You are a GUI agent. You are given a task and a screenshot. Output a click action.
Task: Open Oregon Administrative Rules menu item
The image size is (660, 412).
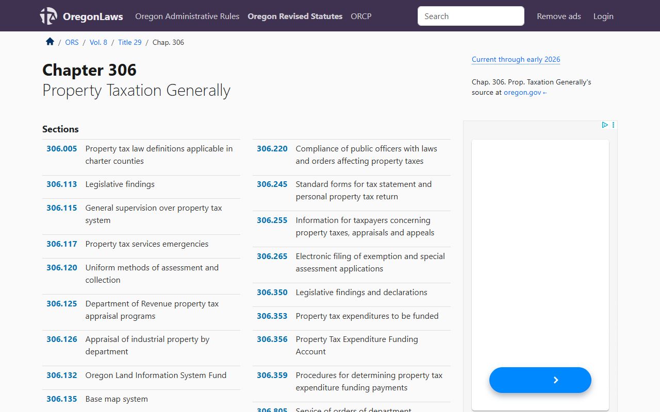tap(187, 16)
